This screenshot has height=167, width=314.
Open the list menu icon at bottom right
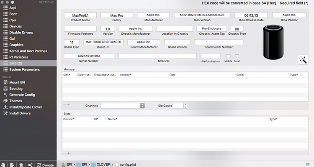coord(308,164)
